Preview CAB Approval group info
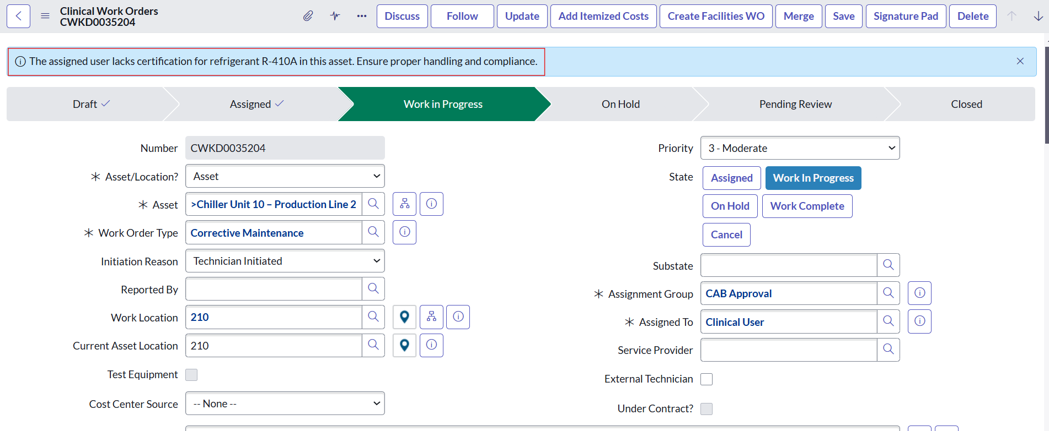Screen dimensions: 1049x431 919,293
